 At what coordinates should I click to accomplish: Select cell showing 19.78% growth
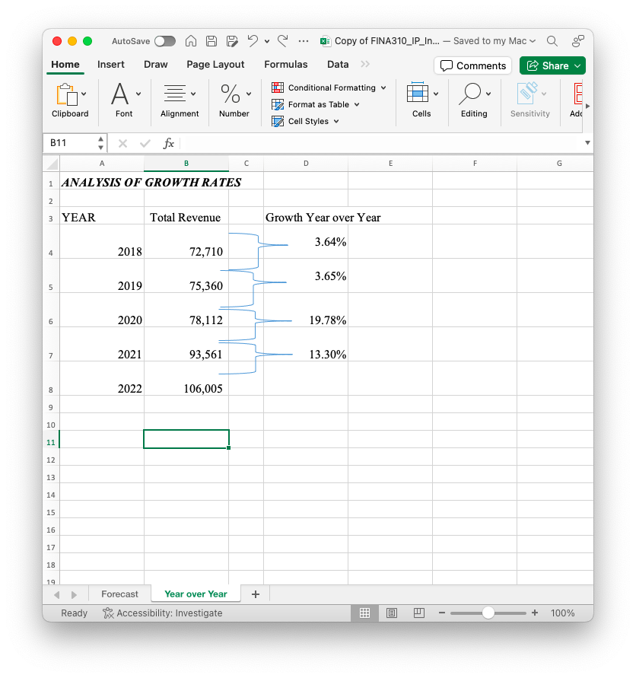pyautogui.click(x=306, y=310)
